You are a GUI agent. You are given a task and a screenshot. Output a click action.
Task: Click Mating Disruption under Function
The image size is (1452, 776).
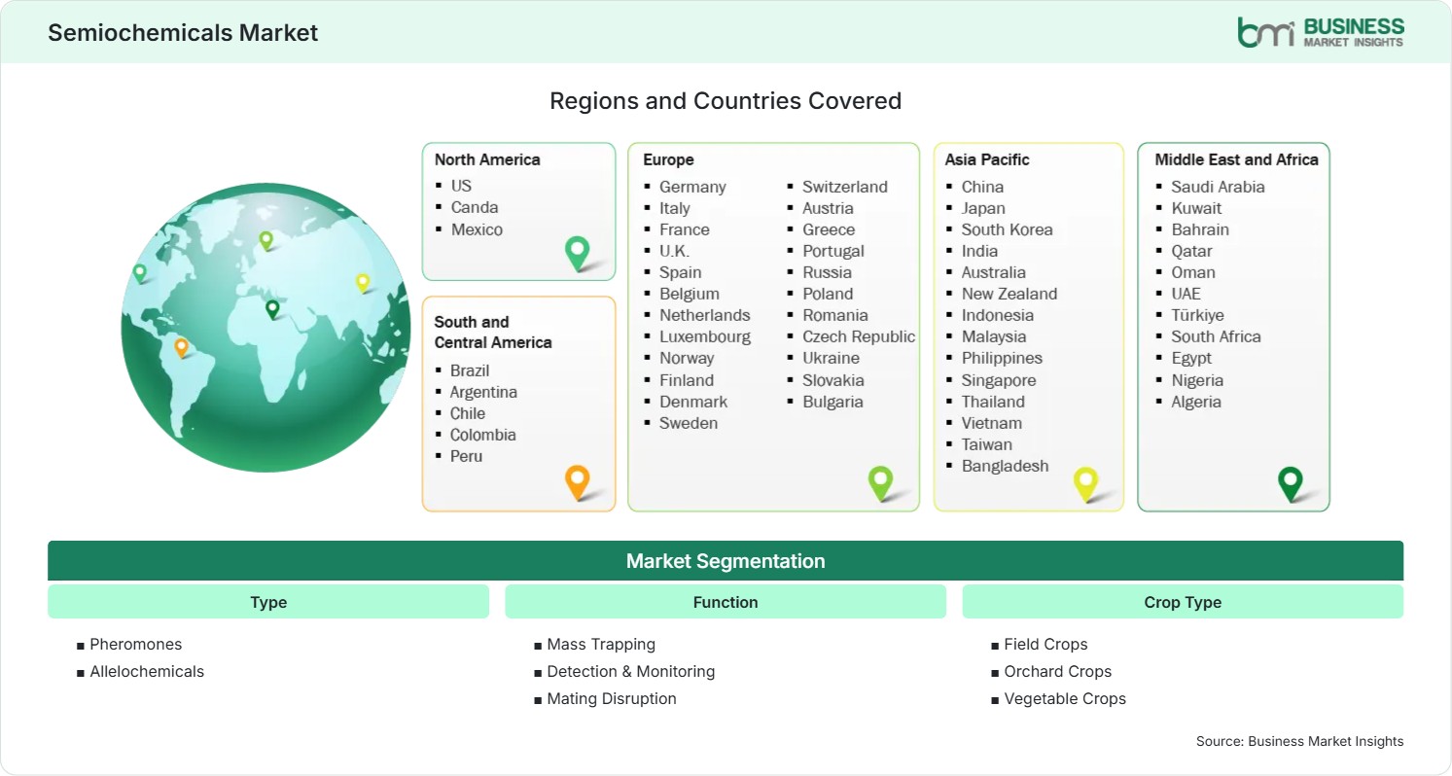click(x=612, y=698)
